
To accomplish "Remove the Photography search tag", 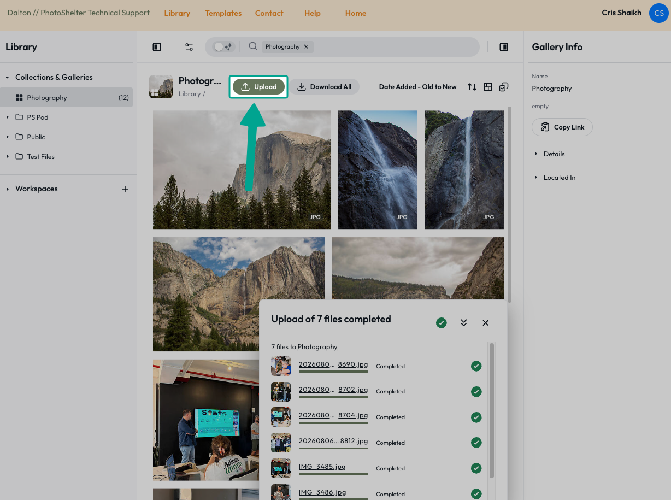I will 306,47.
